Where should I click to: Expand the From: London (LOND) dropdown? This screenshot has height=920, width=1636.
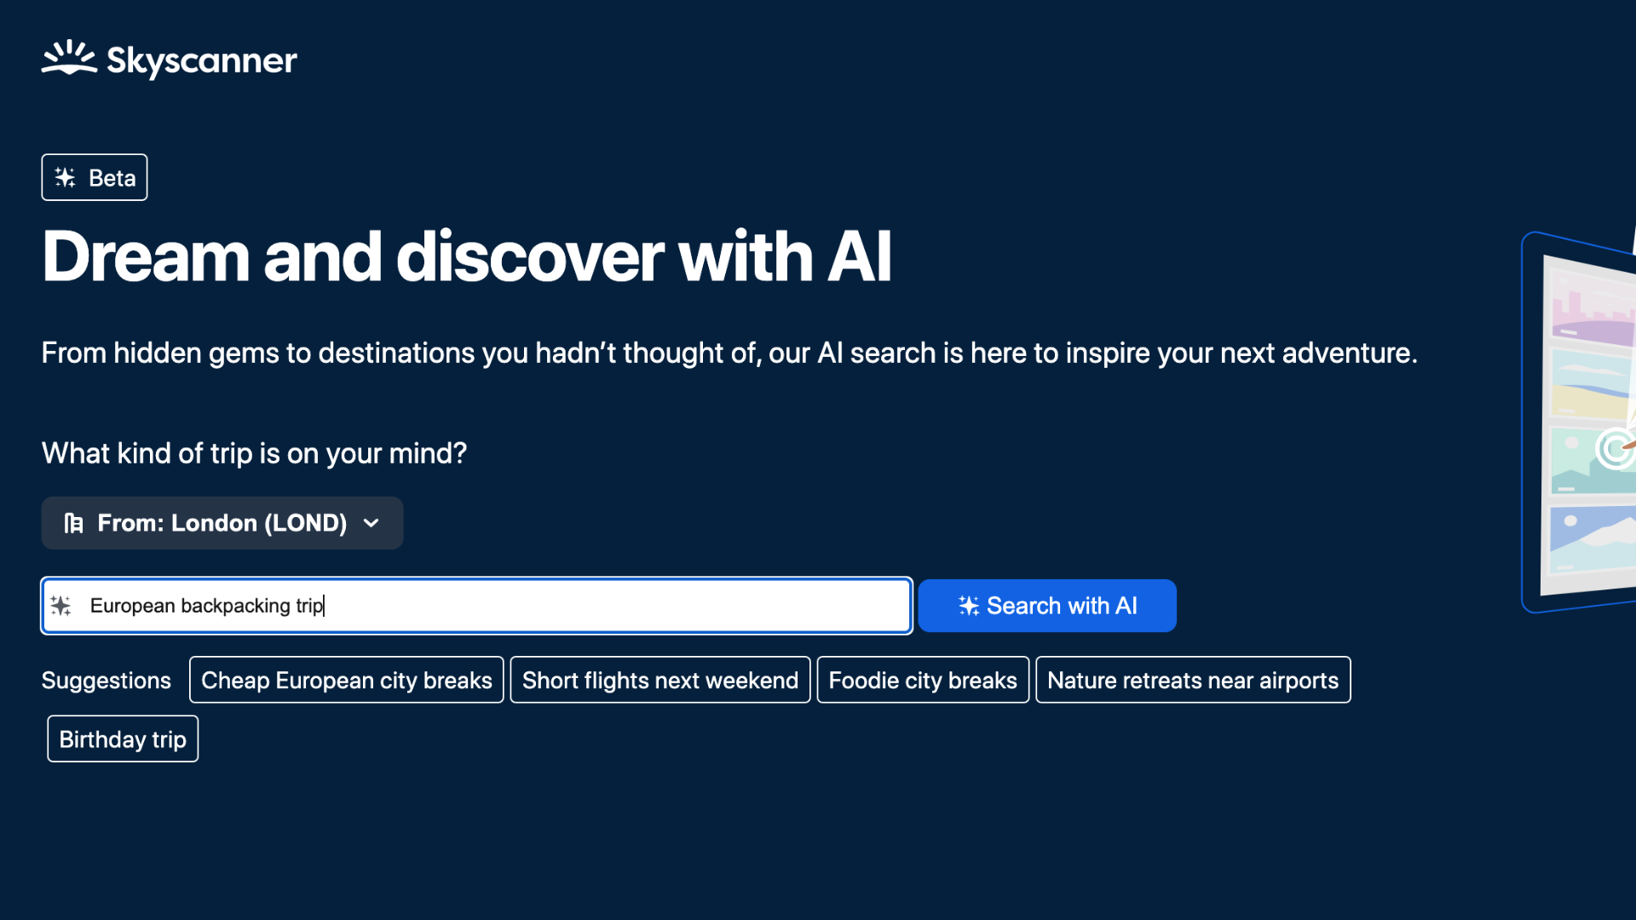pos(222,522)
